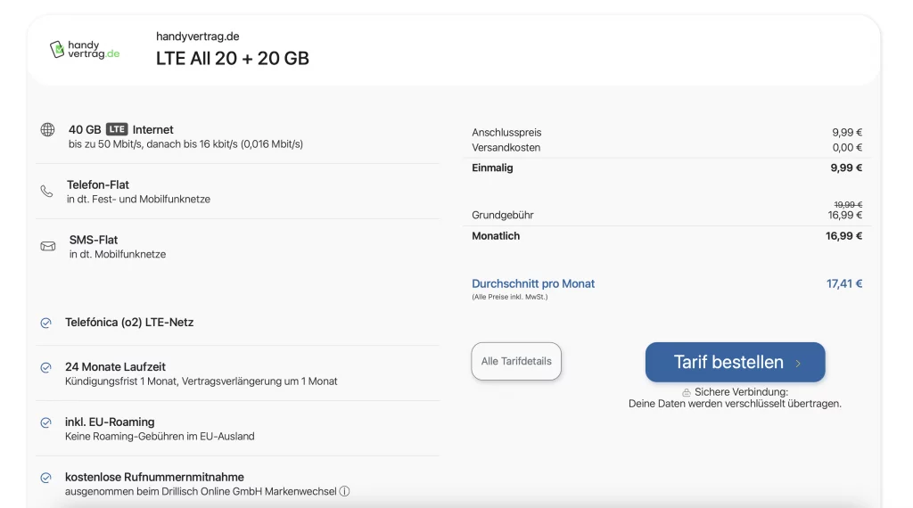Click the lock icon beside Sichere Verbindung

[x=687, y=392]
